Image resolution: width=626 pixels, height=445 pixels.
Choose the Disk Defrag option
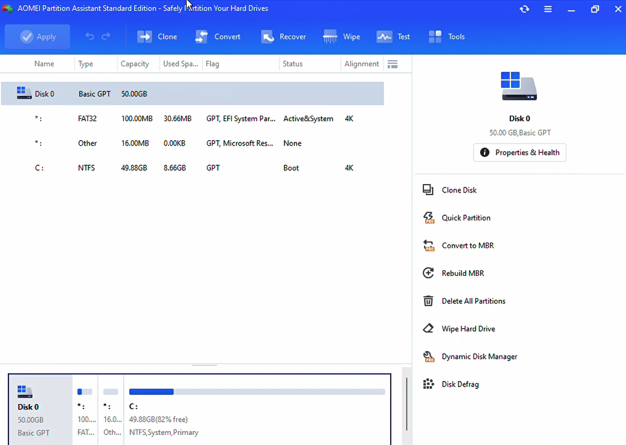pyautogui.click(x=460, y=384)
